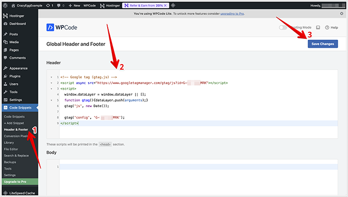Open the Backups submenu item

pos(10,162)
